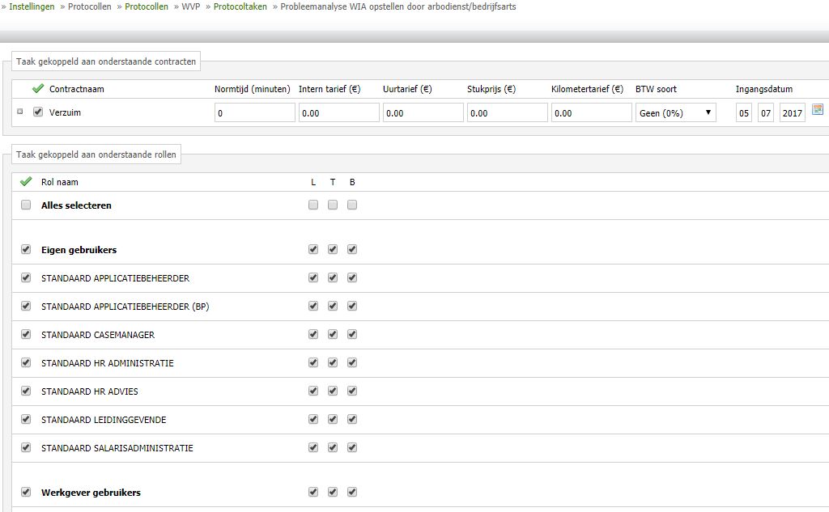
Task: Click the Kilometertarief input field
Action: coord(591,112)
